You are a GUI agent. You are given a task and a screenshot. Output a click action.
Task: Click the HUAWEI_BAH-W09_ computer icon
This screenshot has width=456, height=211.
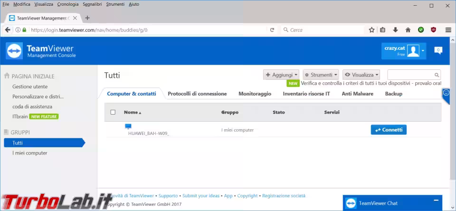(128, 126)
